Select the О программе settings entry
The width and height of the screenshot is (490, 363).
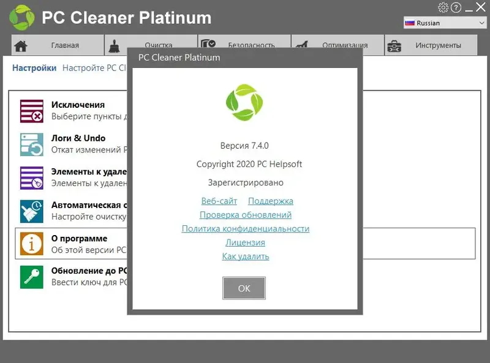pos(80,243)
